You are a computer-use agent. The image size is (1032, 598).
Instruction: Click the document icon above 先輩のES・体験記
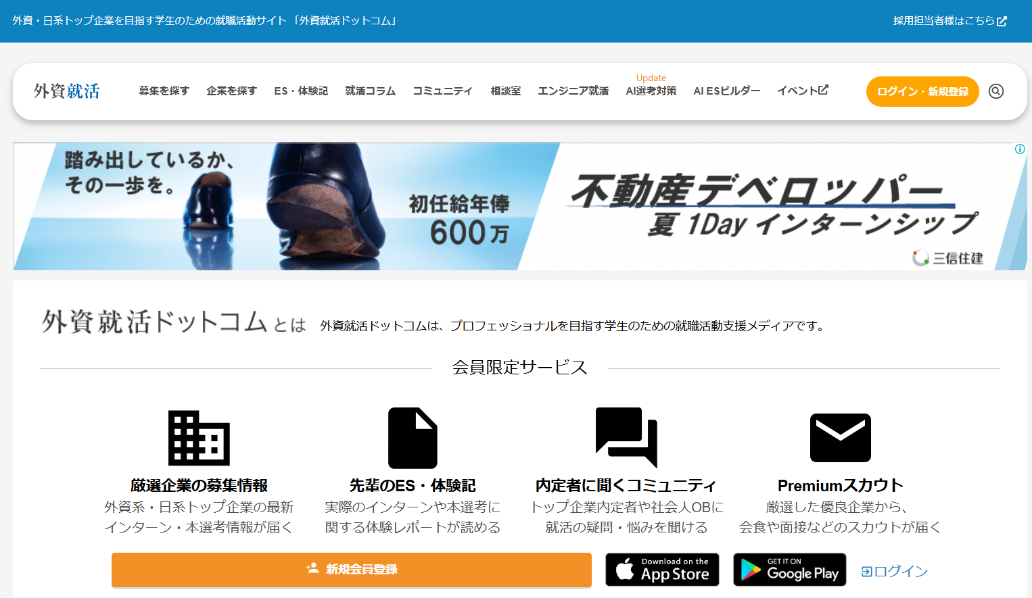pyautogui.click(x=413, y=438)
